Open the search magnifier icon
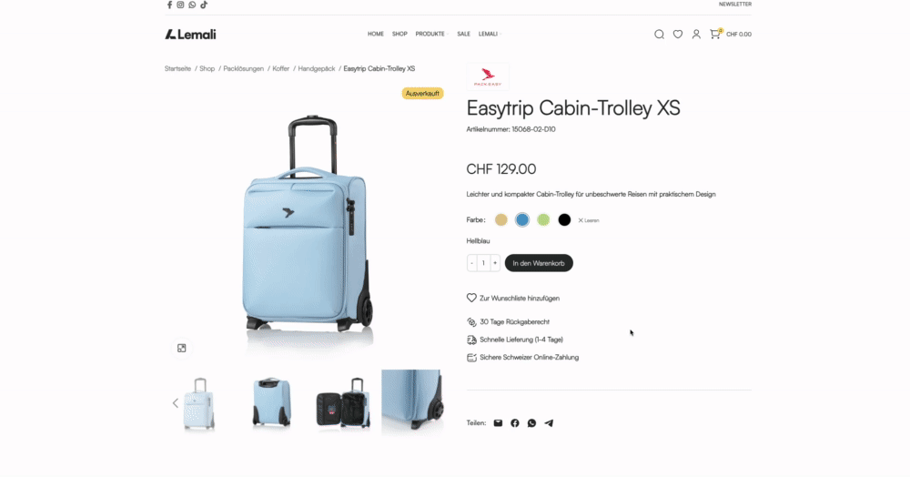This screenshot has height=477, width=910. pyautogui.click(x=659, y=35)
